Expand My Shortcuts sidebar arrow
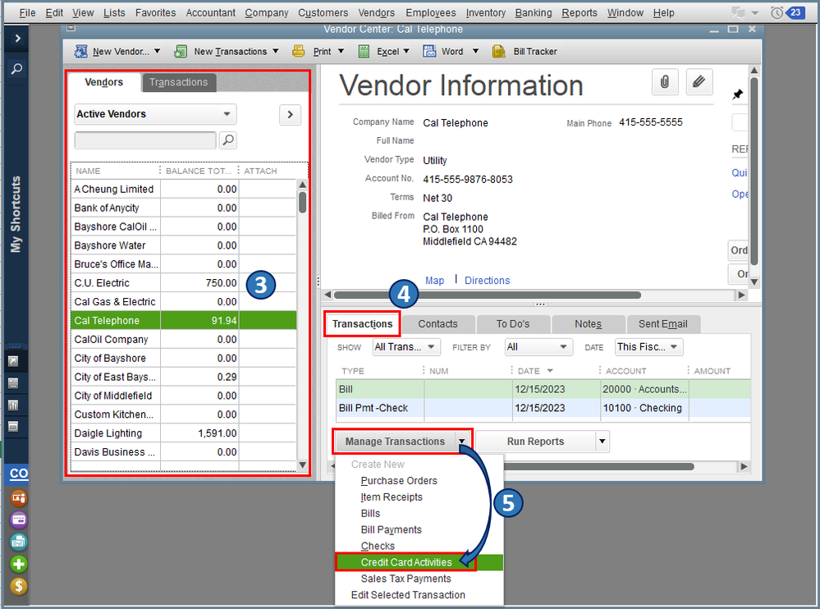Viewport: 820px width, 609px height. click(17, 38)
